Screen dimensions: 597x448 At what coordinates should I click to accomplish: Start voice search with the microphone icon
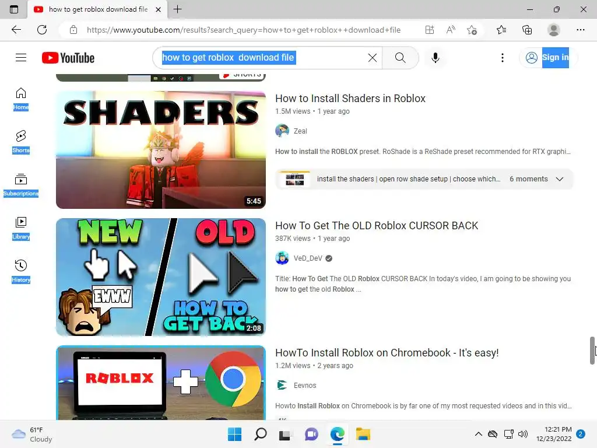pyautogui.click(x=435, y=58)
